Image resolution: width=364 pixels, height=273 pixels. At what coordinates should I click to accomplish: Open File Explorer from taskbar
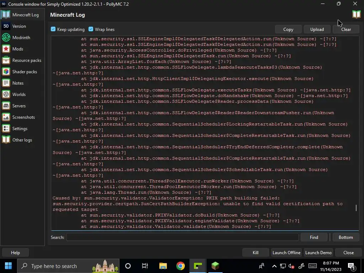click(x=163, y=266)
